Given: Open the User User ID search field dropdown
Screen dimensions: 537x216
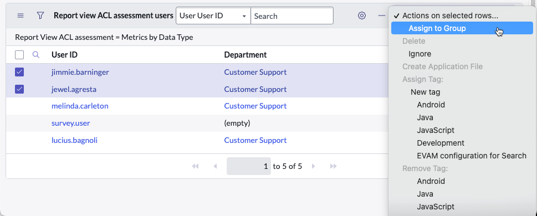Looking at the screenshot, I should tap(213, 16).
